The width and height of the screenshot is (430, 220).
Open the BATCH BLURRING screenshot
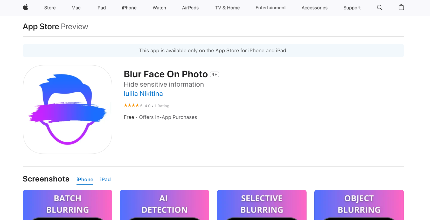coord(67,205)
